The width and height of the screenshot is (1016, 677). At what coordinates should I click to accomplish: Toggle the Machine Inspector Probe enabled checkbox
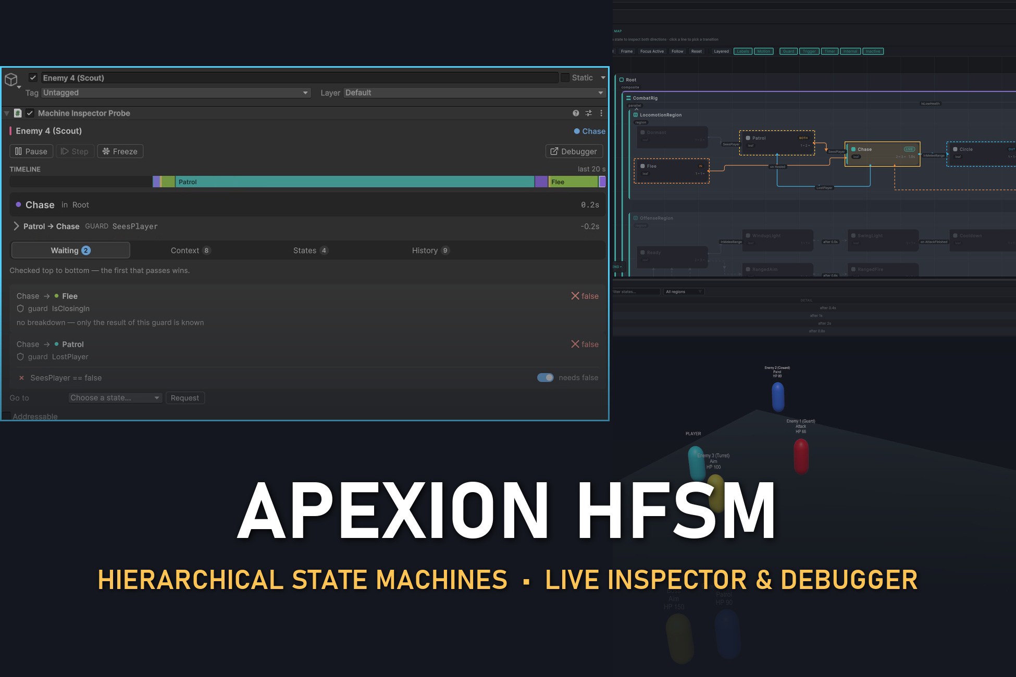click(x=30, y=113)
